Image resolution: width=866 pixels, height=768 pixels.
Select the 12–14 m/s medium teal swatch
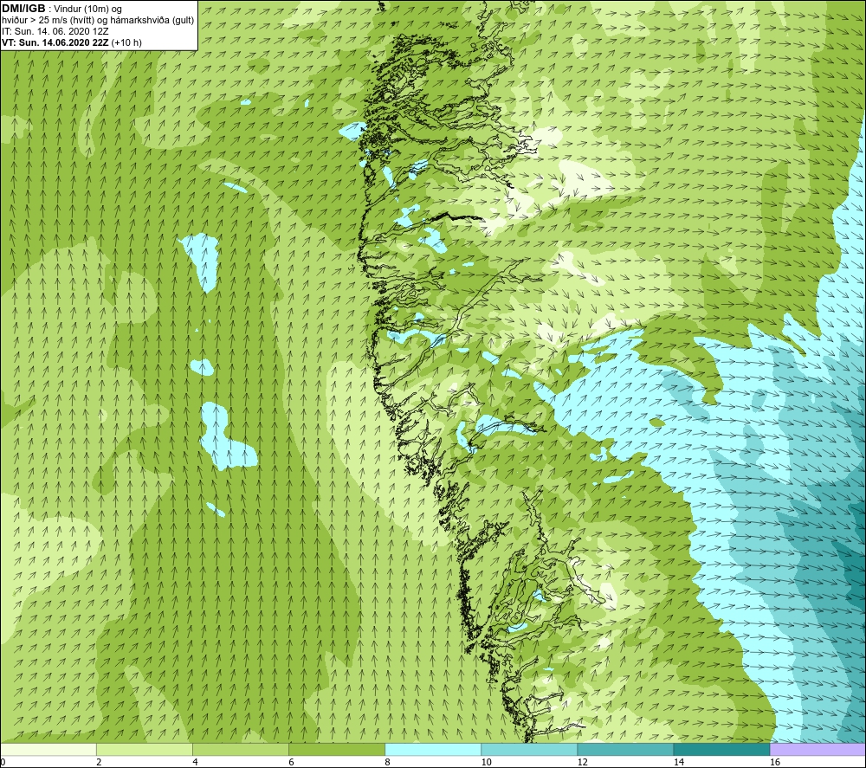(625, 749)
